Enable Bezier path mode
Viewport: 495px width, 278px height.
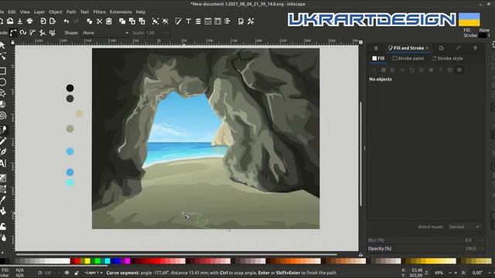click(13, 32)
